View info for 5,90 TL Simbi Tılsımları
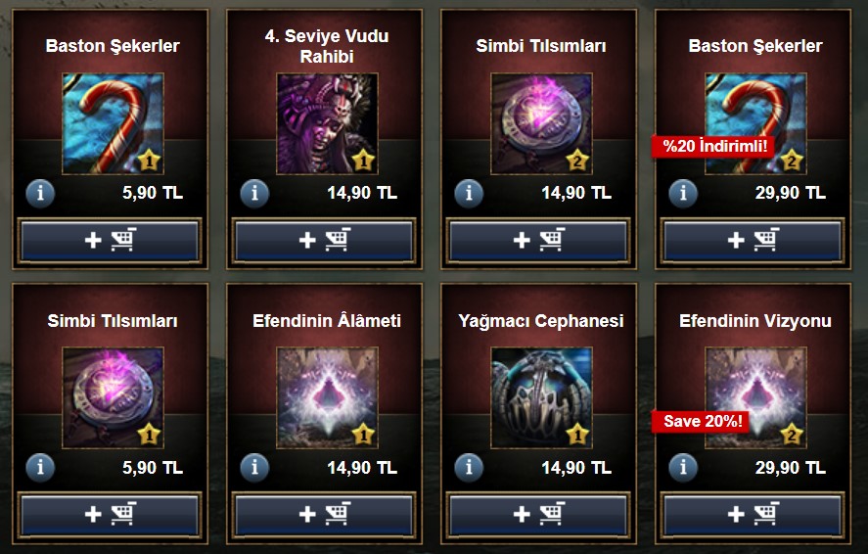Image resolution: width=868 pixels, height=554 pixels. tap(40, 468)
